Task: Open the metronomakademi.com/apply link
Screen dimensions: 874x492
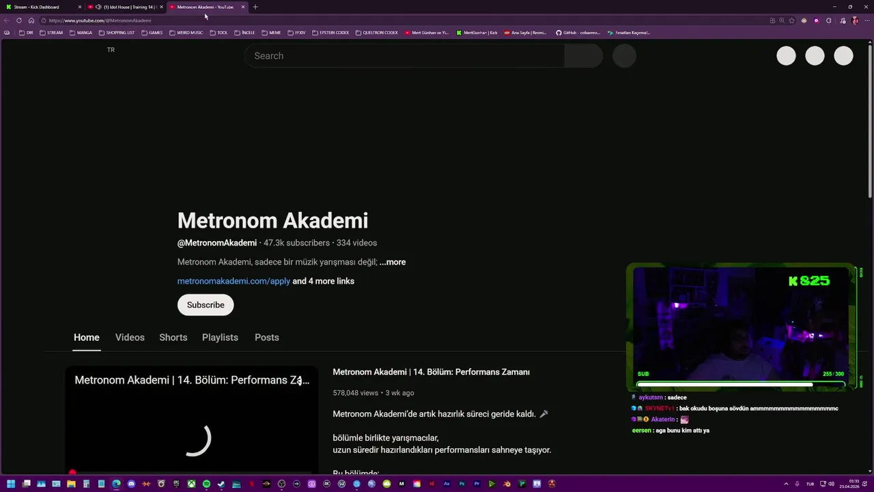Action: 234,281
